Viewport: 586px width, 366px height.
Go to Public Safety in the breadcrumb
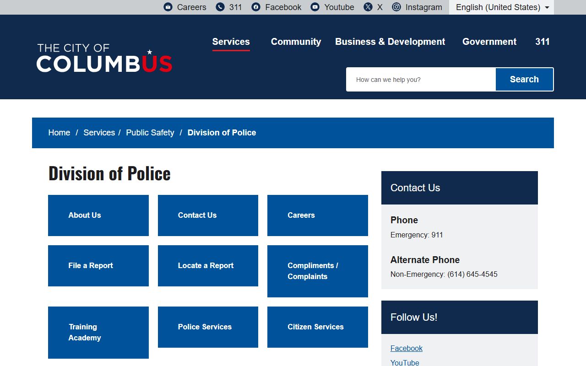(150, 133)
